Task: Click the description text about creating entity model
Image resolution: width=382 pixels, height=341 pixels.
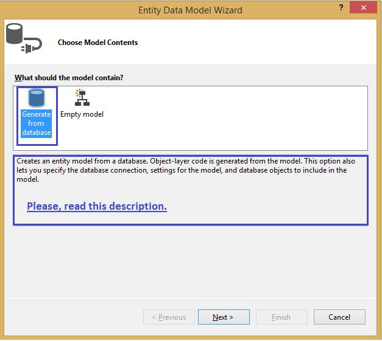Action: pyautogui.click(x=186, y=170)
